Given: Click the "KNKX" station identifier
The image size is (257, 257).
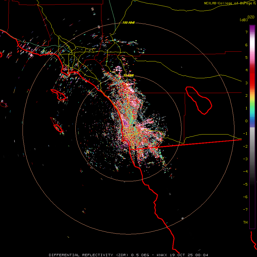Looking at the screenshot, I should [x=162, y=255].
